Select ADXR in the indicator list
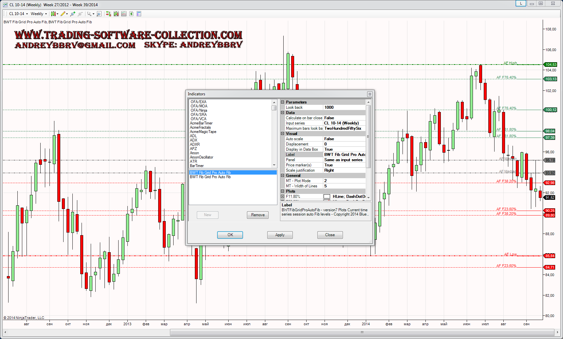563x339 pixels. tap(195, 144)
